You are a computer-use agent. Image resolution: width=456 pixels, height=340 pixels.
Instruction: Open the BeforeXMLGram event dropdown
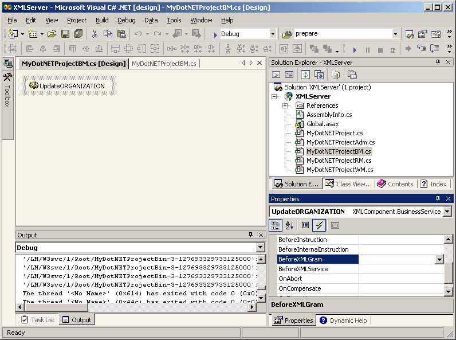439,260
